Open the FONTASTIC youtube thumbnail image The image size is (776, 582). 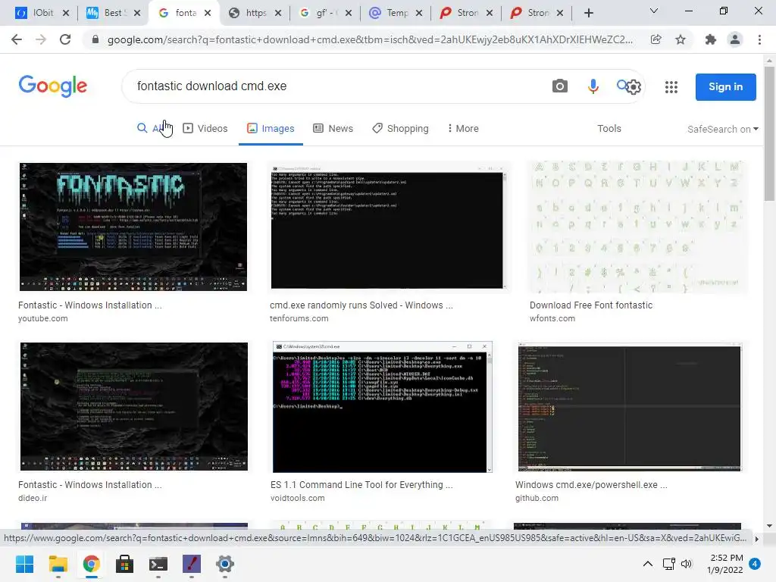133,227
